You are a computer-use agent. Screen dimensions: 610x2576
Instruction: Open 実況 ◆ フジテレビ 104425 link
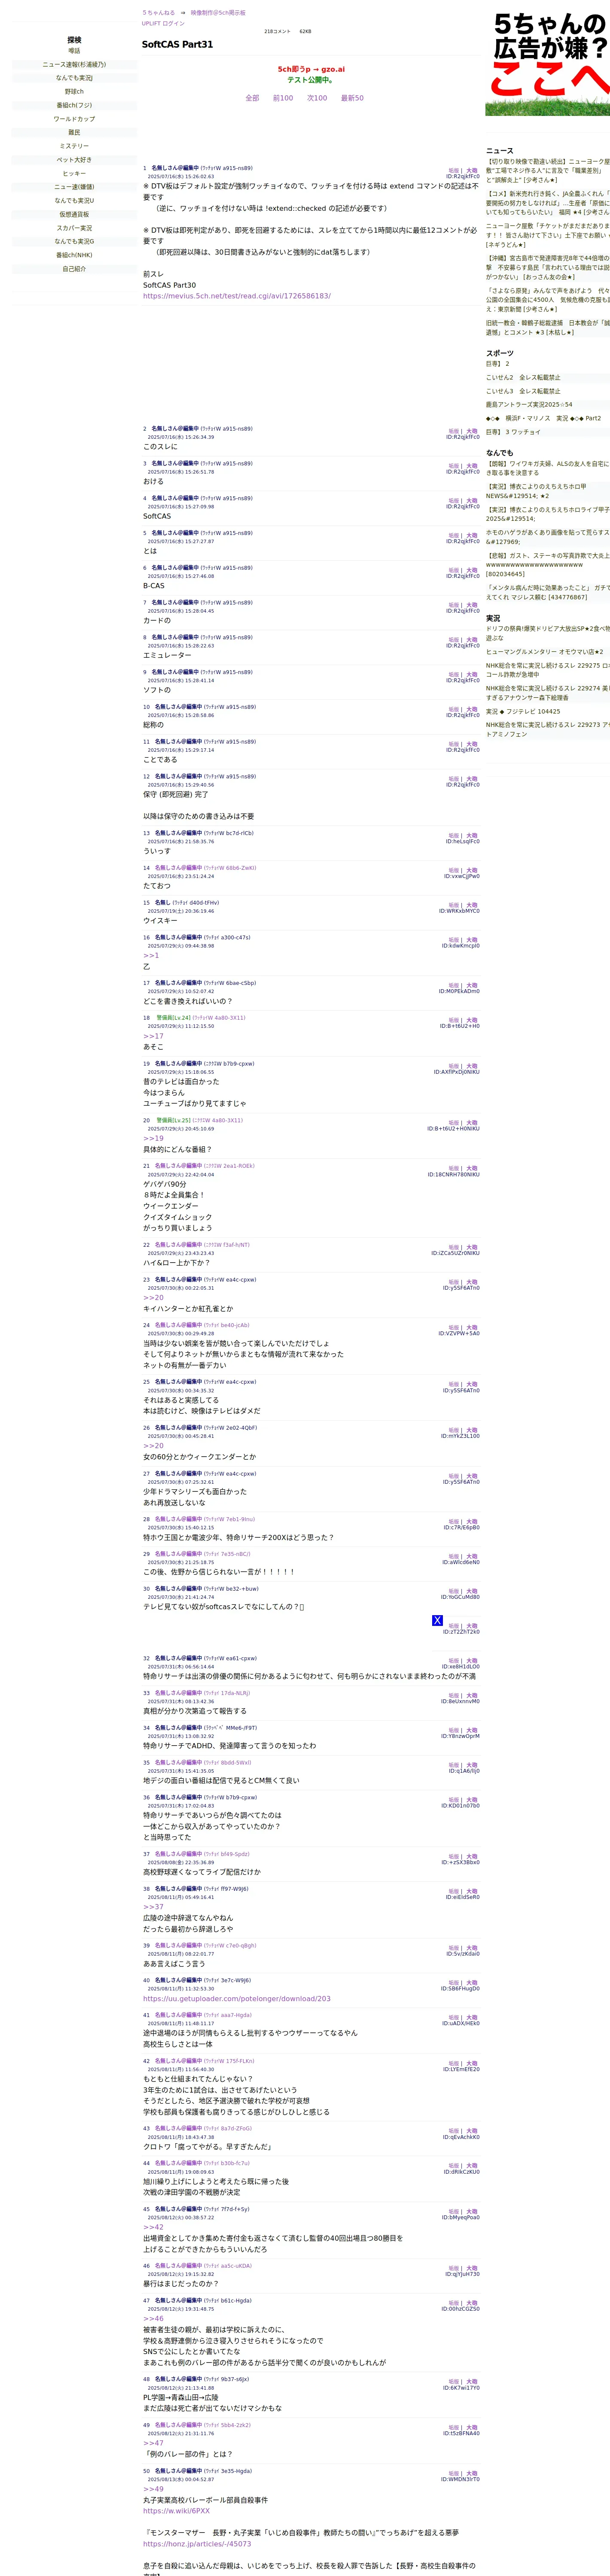click(x=523, y=712)
